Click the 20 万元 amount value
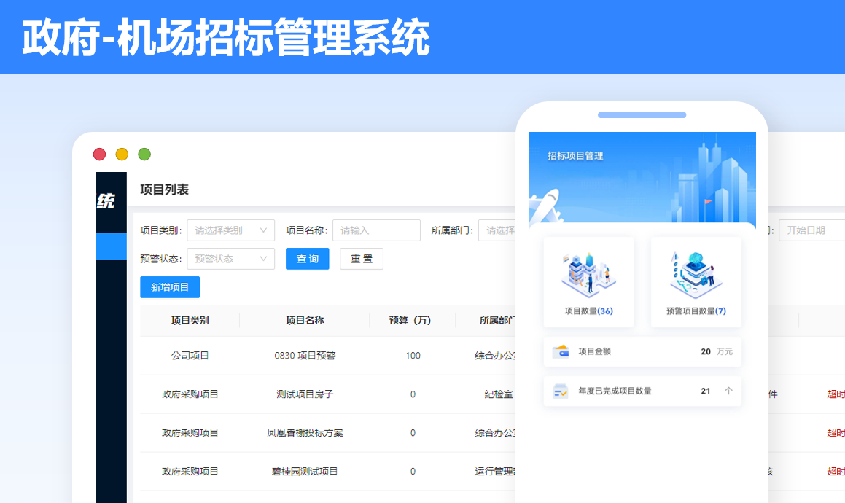 pos(716,351)
